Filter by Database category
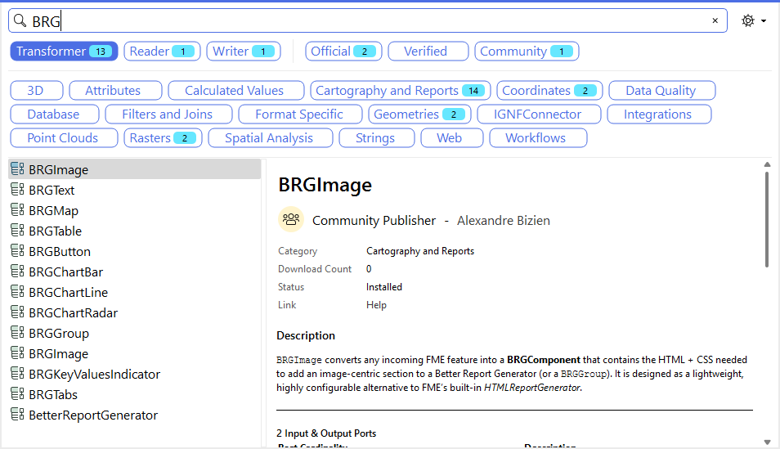The image size is (780, 449). point(54,114)
